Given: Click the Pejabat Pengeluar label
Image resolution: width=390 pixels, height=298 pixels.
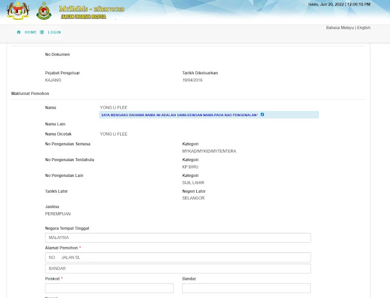Looking at the screenshot, I should pyautogui.click(x=62, y=73).
